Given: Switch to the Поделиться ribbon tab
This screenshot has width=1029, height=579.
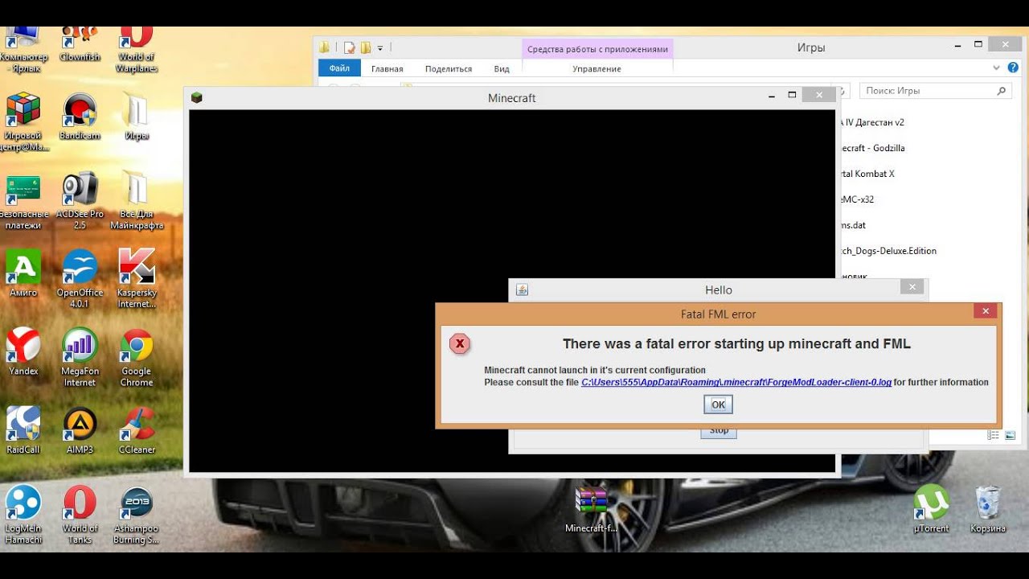Looking at the screenshot, I should point(449,69).
